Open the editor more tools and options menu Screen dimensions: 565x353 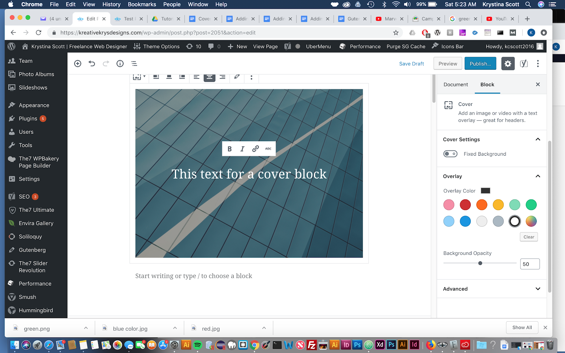538,64
